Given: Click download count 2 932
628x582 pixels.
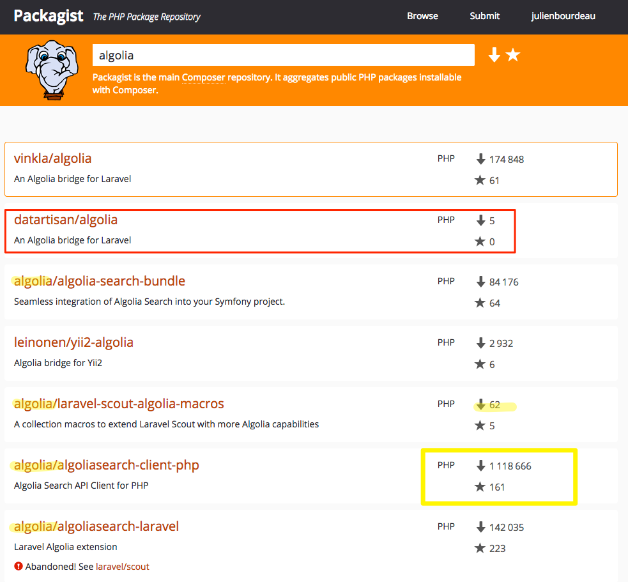Looking at the screenshot, I should (x=501, y=343).
